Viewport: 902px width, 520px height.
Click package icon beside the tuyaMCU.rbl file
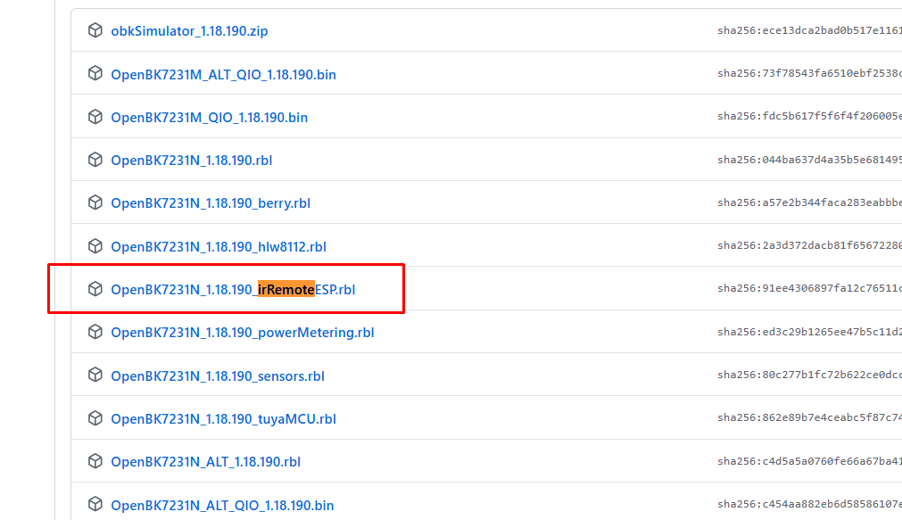(95, 418)
